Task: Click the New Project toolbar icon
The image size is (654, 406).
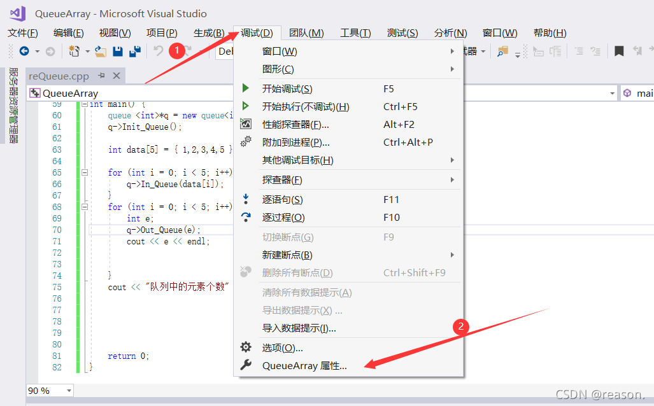Action: (x=75, y=51)
